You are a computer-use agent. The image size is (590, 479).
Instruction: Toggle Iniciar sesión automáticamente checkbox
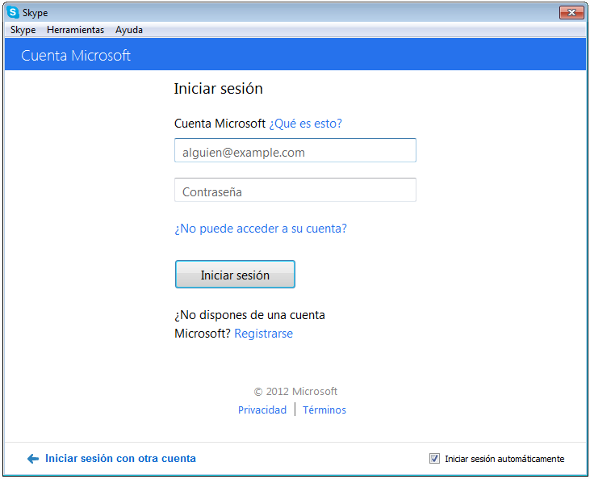[434, 459]
